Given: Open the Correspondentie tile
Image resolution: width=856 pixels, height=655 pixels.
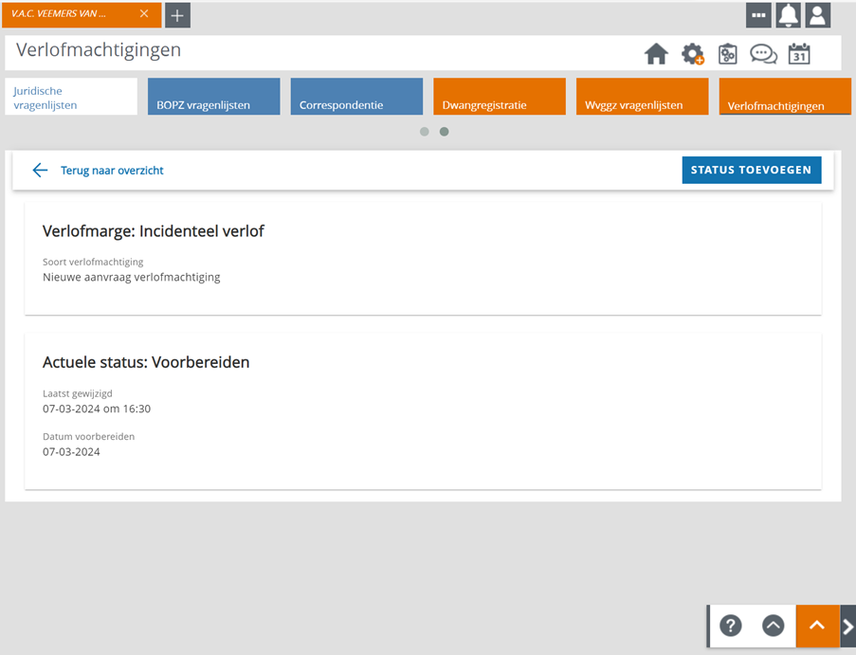Looking at the screenshot, I should (356, 97).
